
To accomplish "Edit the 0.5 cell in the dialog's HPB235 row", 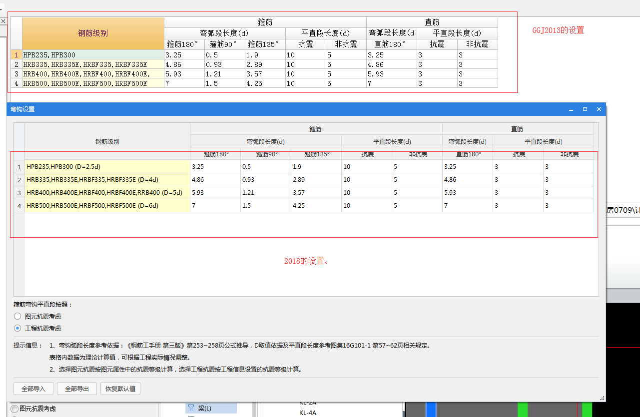I will click(266, 167).
